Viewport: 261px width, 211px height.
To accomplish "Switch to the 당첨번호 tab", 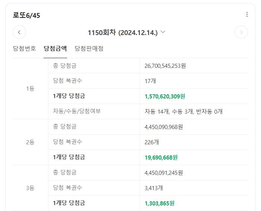I will pos(24,48).
